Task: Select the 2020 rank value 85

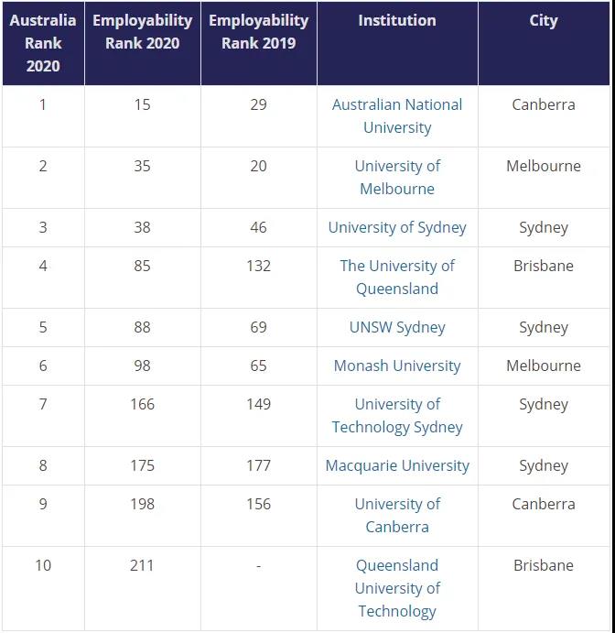Action: [x=143, y=266]
